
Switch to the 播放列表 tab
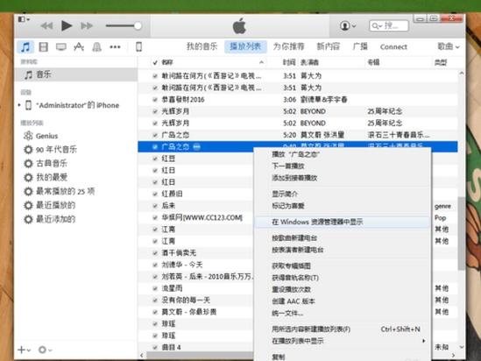tap(245, 46)
